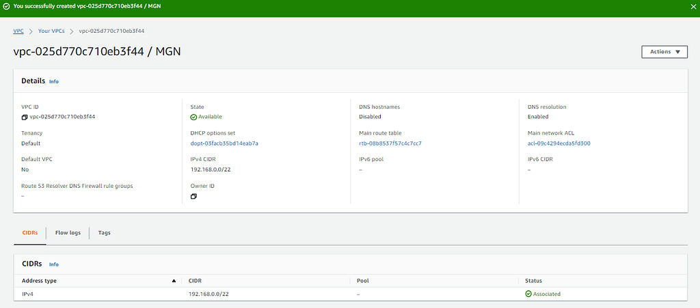The width and height of the screenshot is (700, 308).
Task: Click the DNS hostnames Disabled value
Action: click(370, 117)
